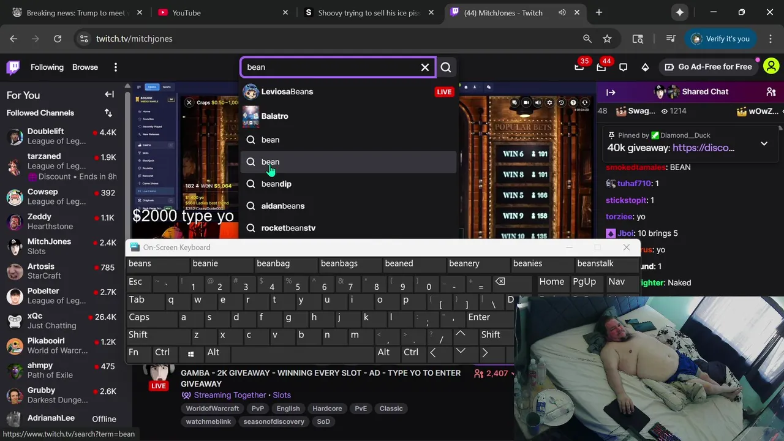Open the browser zoom magnifier icon
This screenshot has width=784, height=441.
tap(587, 39)
